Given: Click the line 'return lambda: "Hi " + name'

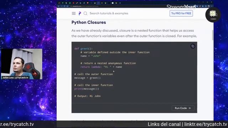Looking at the screenshot, I should 101,67.
